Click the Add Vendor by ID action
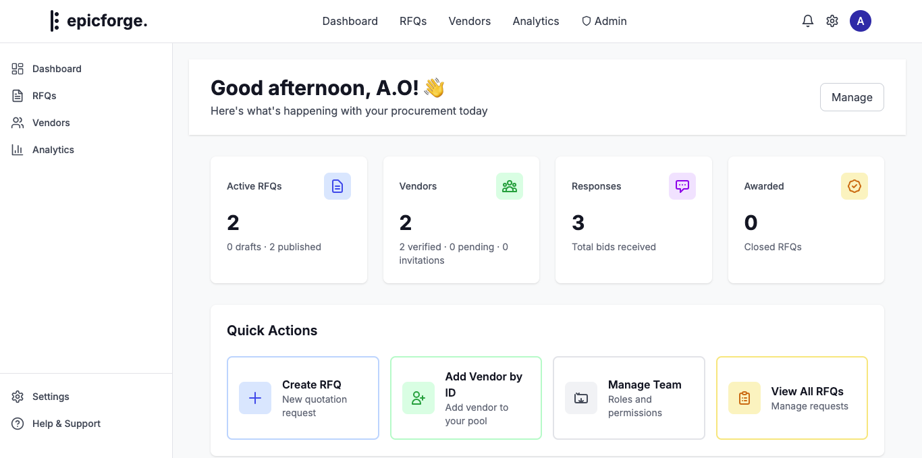 466,398
